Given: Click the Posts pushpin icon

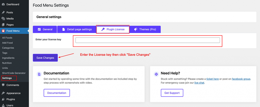Looking at the screenshot, I should click(x=3, y=12).
